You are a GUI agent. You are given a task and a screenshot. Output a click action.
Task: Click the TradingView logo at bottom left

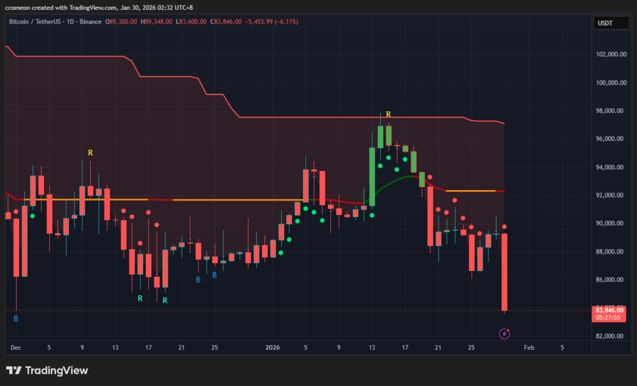47,370
